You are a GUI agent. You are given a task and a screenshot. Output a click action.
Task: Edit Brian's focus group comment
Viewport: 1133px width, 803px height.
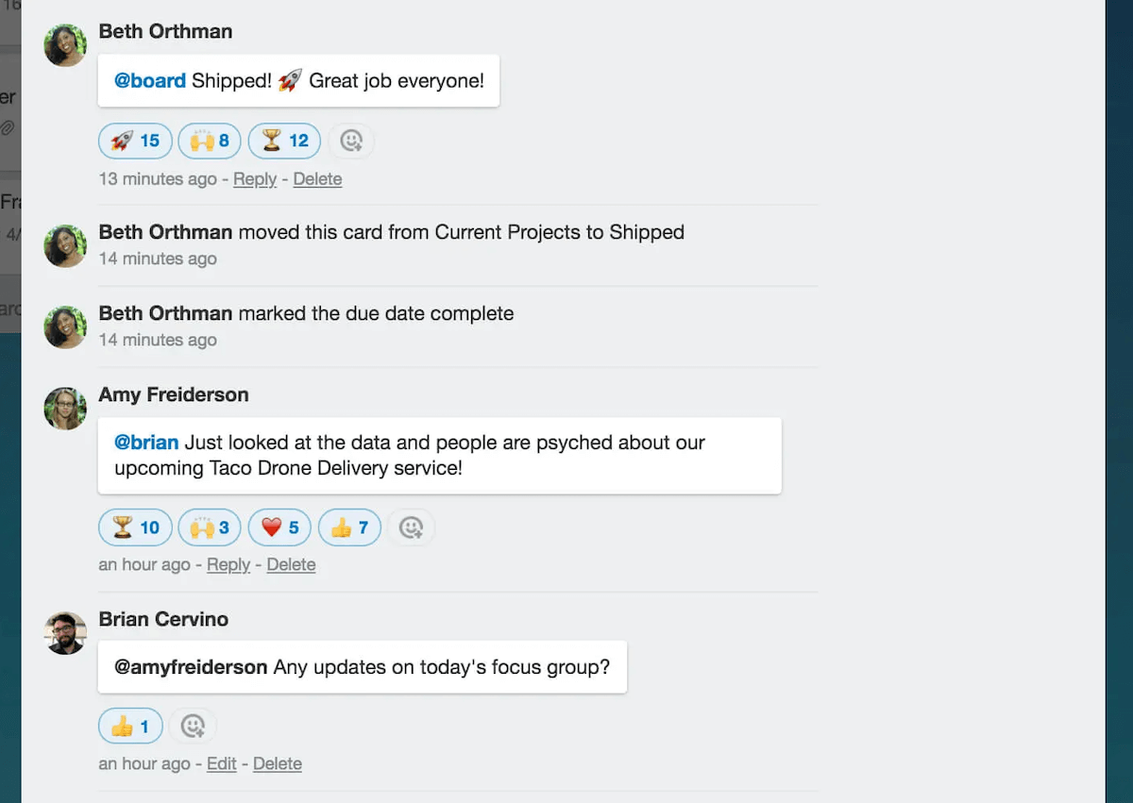[x=221, y=763]
